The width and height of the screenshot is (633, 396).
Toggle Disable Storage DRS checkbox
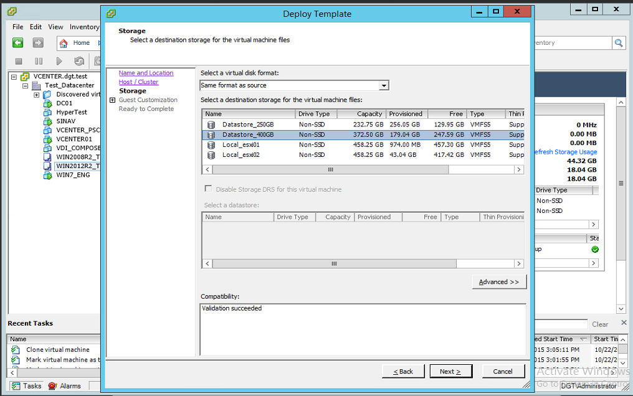pyautogui.click(x=208, y=189)
